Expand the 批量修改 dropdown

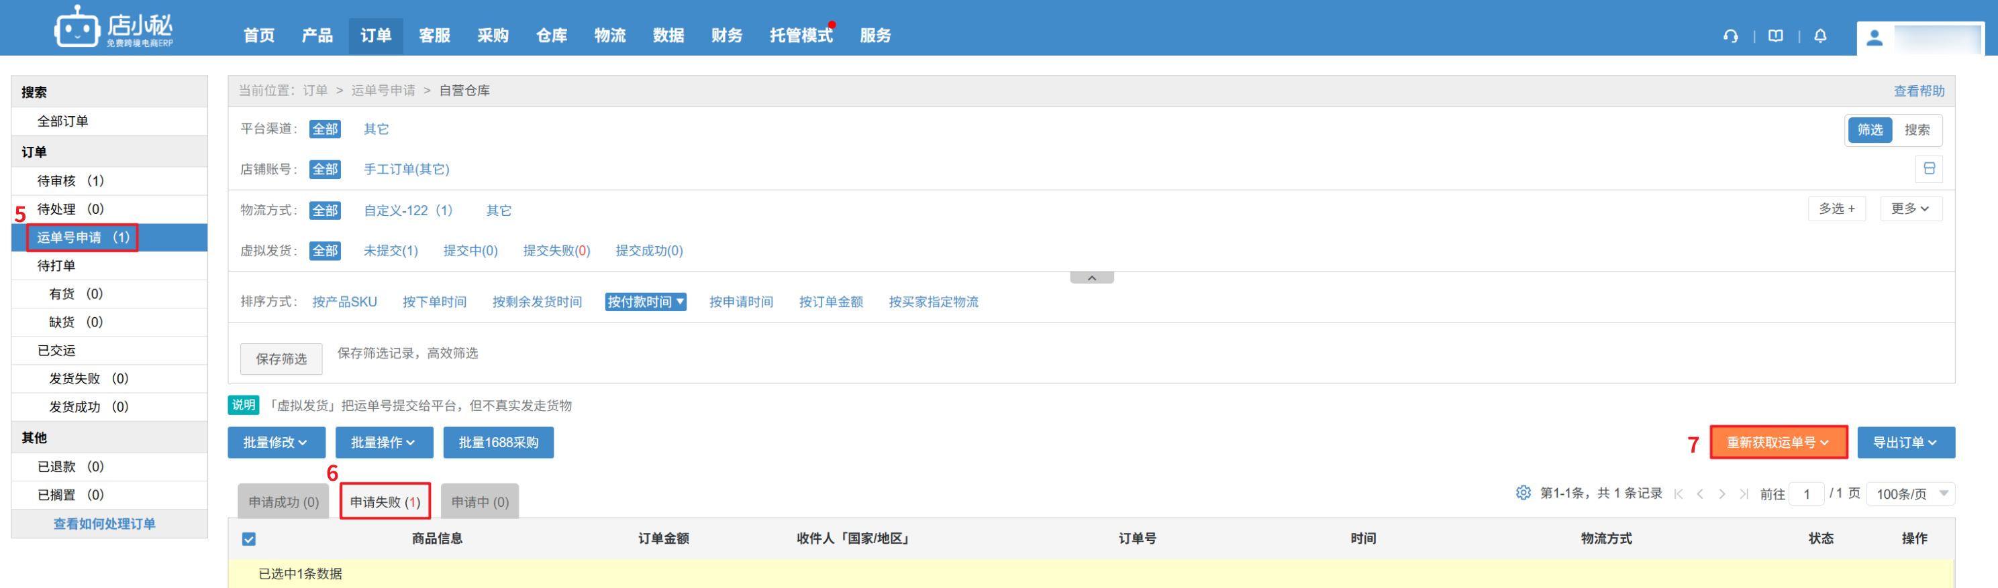(x=275, y=443)
